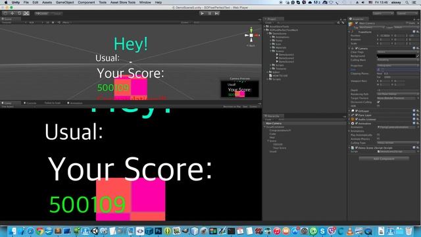This screenshot has width=421, height=237.
Task: Launch Chrome from the Dock
Action: tap(39, 231)
